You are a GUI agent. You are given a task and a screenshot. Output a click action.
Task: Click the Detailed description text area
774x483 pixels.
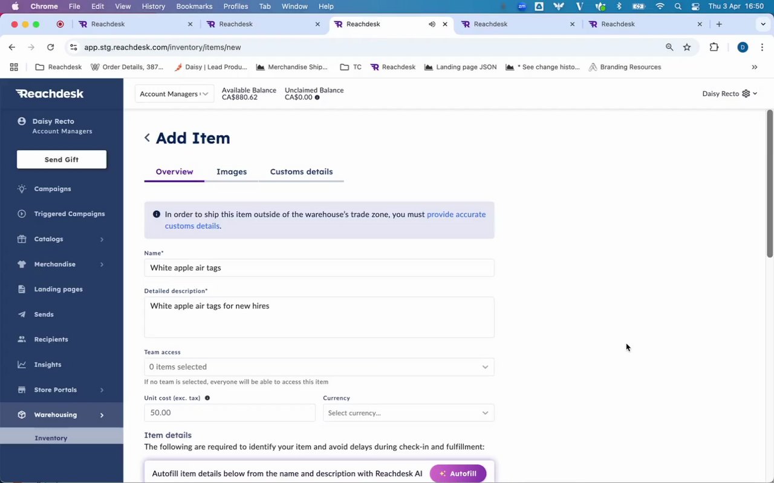pos(319,317)
